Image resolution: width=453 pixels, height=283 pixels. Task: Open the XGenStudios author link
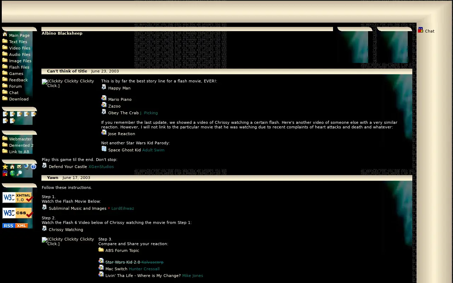[101, 167]
